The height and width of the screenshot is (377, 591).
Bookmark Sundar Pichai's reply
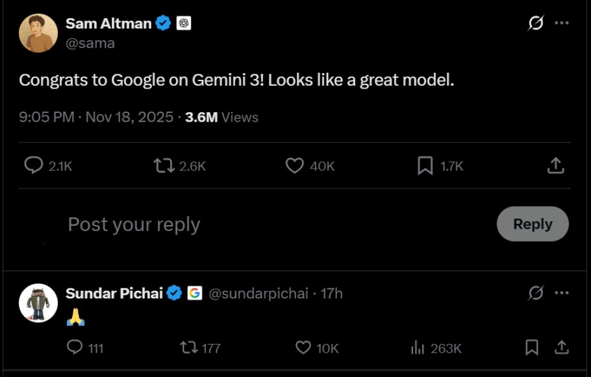[531, 348]
